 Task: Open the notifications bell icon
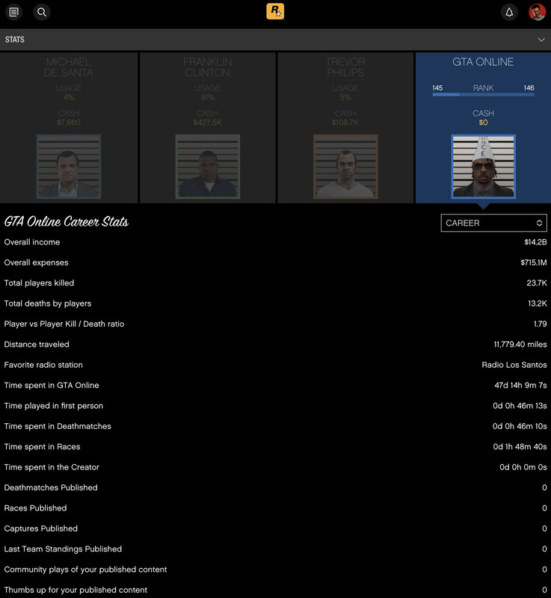(509, 12)
